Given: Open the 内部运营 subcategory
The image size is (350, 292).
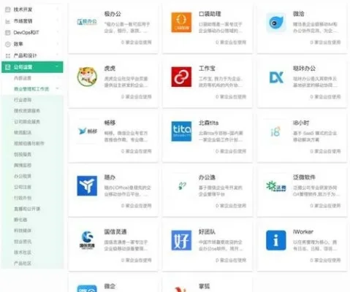Looking at the screenshot, I should coord(23,78).
